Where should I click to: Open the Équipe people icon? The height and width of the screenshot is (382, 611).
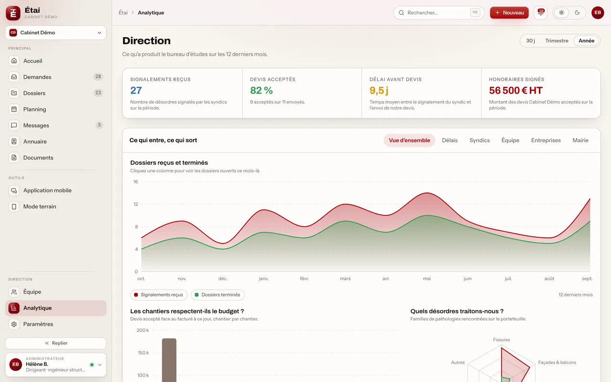[x=14, y=292]
